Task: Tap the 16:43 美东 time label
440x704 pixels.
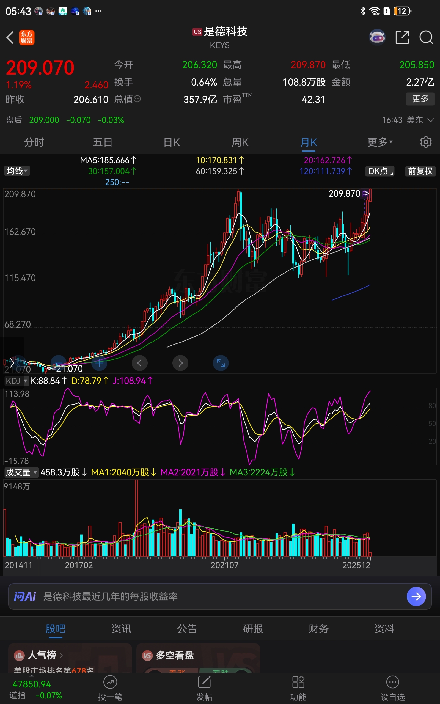Action: 402,120
